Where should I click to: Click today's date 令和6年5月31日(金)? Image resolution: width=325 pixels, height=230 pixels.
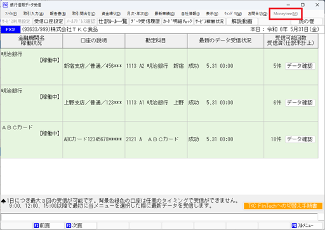click(293, 29)
